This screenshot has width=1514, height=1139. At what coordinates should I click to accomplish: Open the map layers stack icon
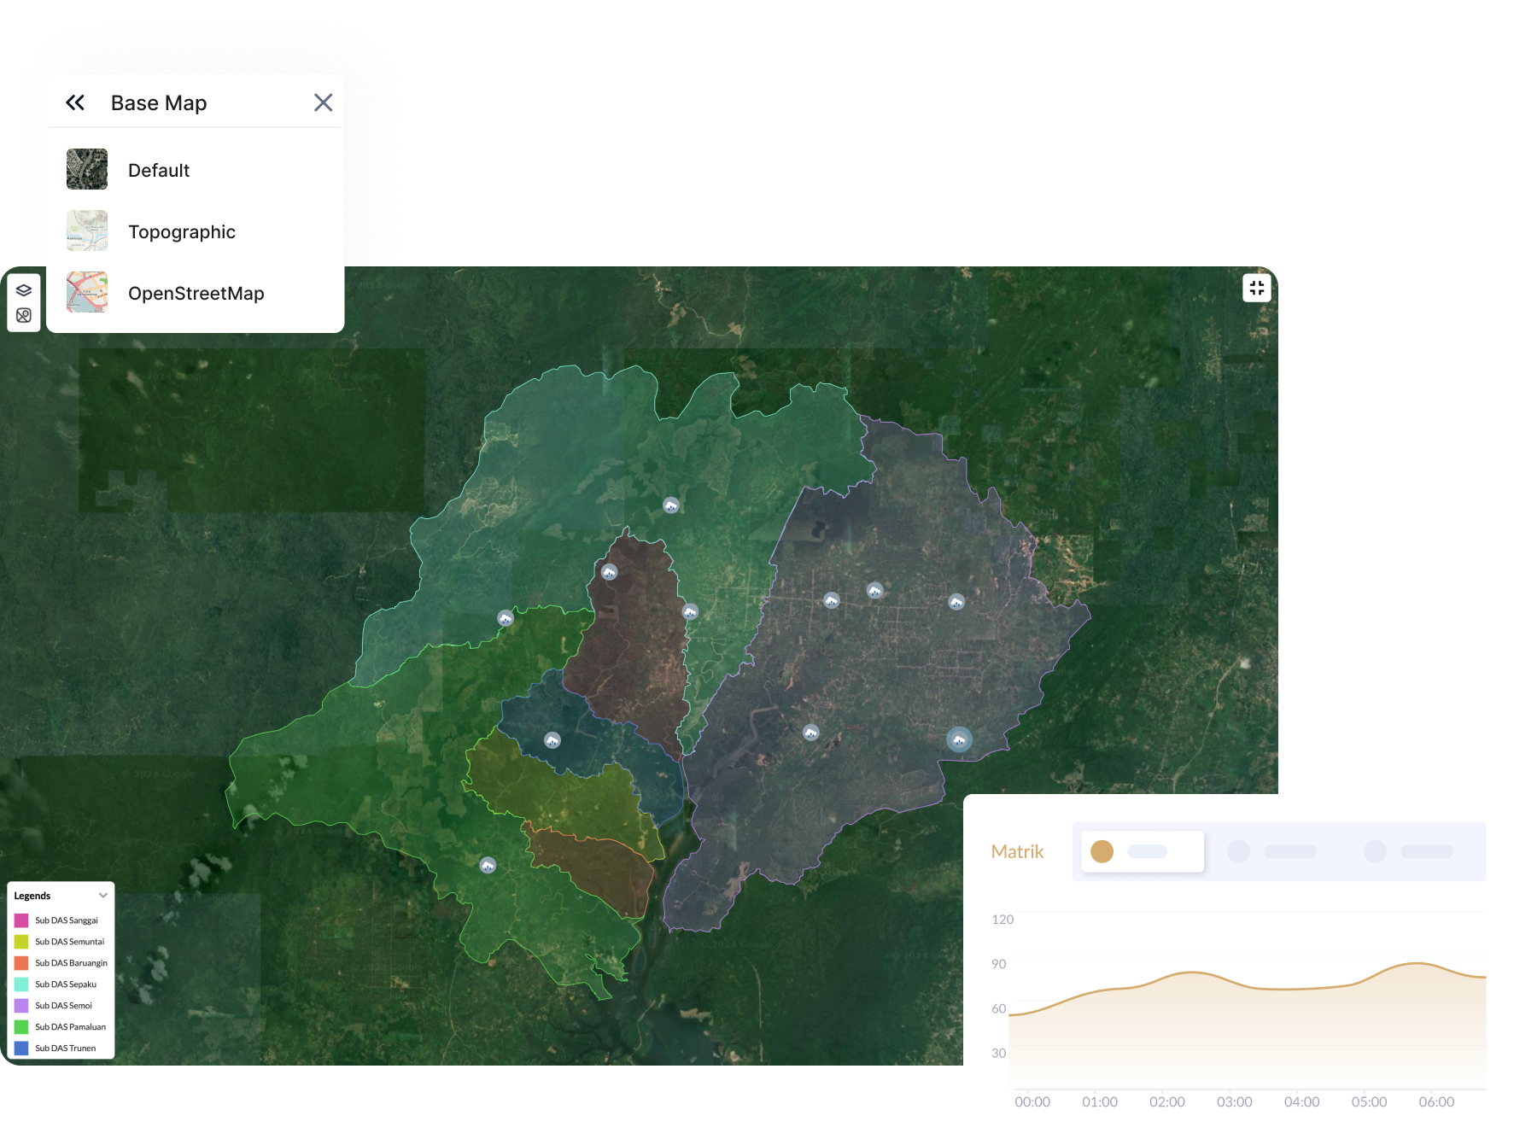(x=24, y=290)
